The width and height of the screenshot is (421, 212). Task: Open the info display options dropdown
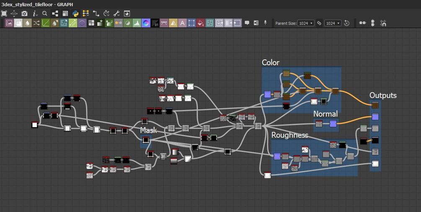point(35,14)
